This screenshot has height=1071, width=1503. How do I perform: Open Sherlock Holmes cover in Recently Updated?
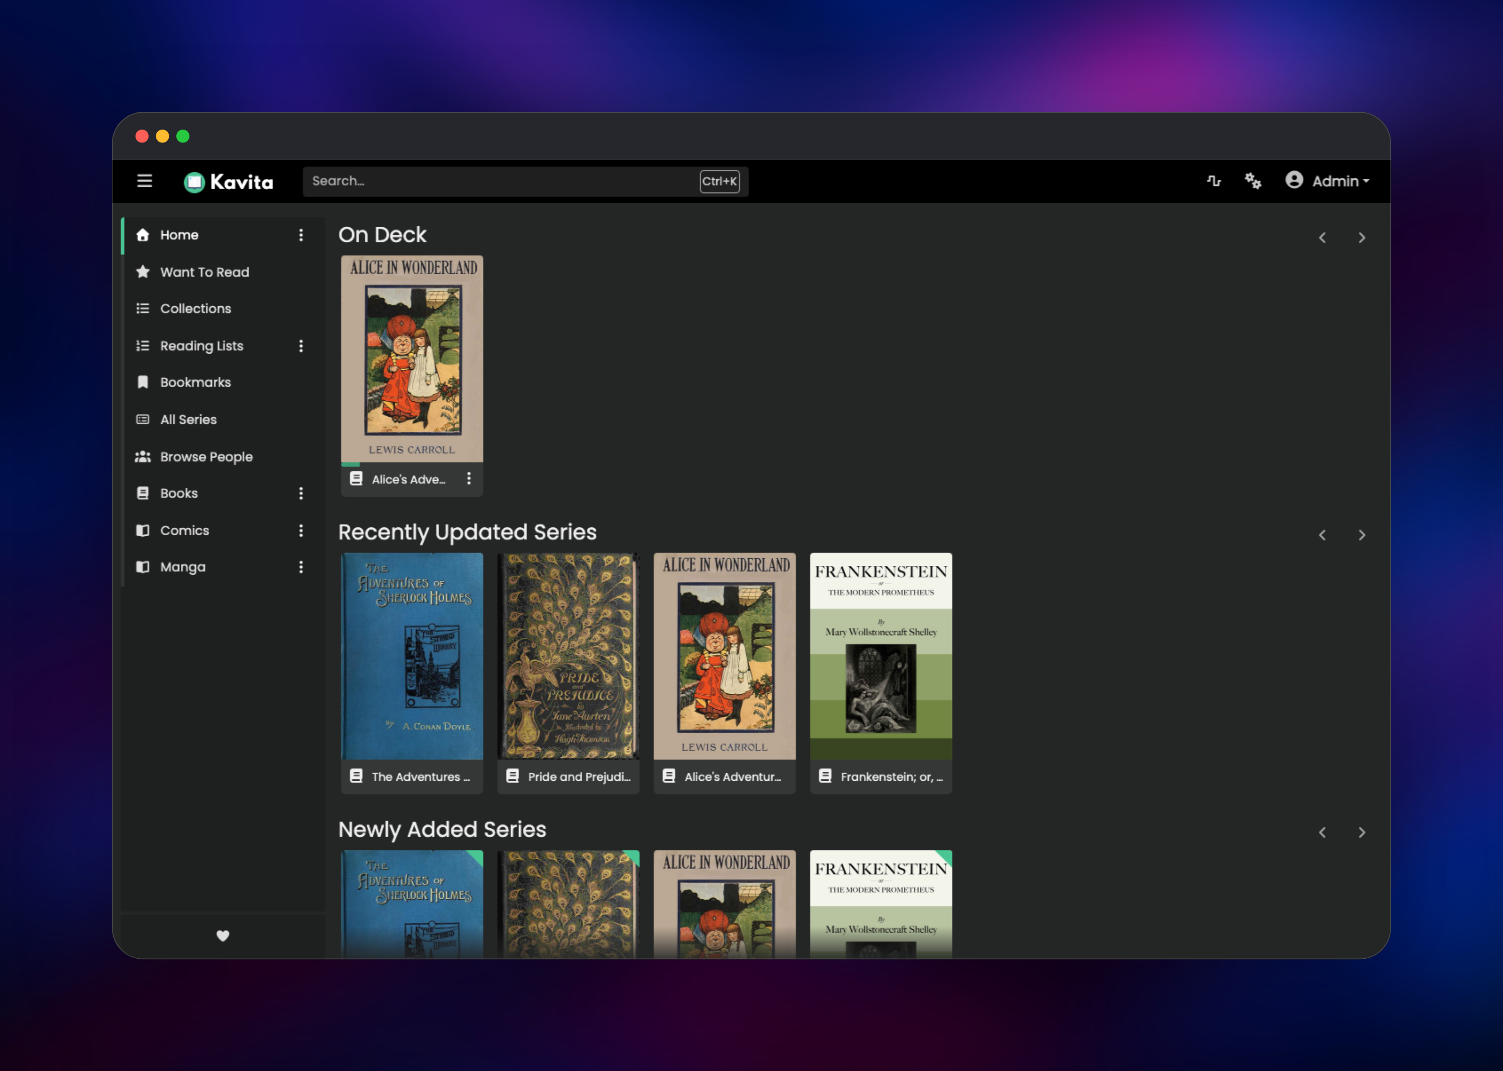coord(412,656)
